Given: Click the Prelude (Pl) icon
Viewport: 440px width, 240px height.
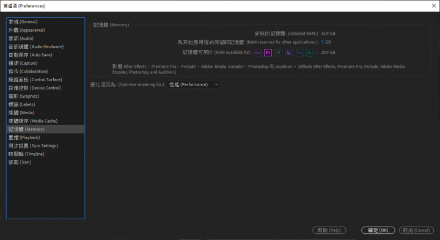Looking at the screenshot, I should pyautogui.click(x=278, y=53).
